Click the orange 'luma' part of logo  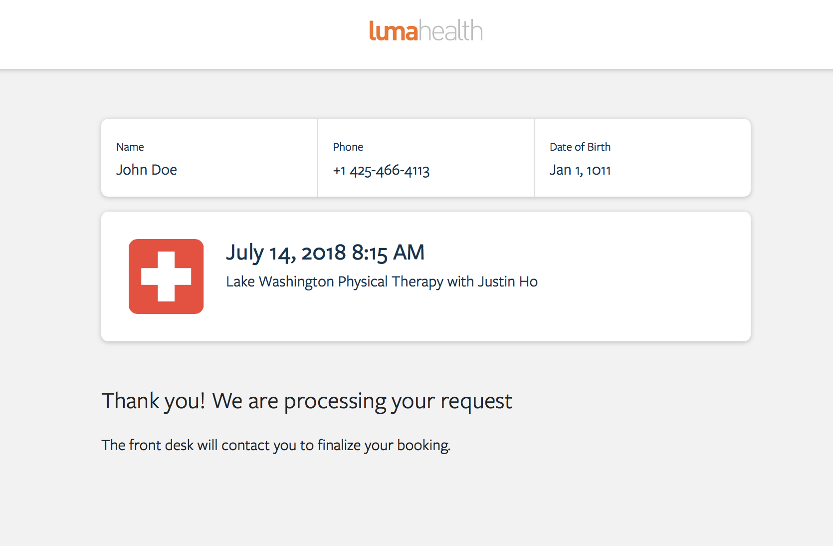(x=394, y=31)
